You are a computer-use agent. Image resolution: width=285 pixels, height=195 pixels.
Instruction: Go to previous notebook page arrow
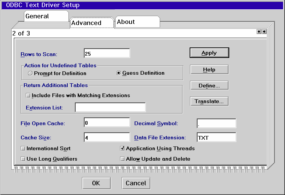[259, 32]
